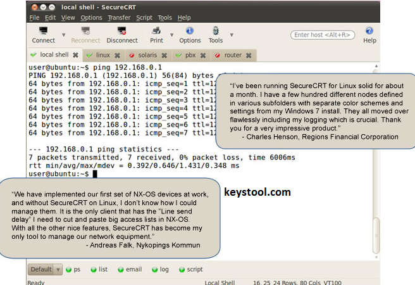This screenshot has width=415, height=285.
Task: Focus the Enter host input field
Action: pyautogui.click(x=323, y=35)
